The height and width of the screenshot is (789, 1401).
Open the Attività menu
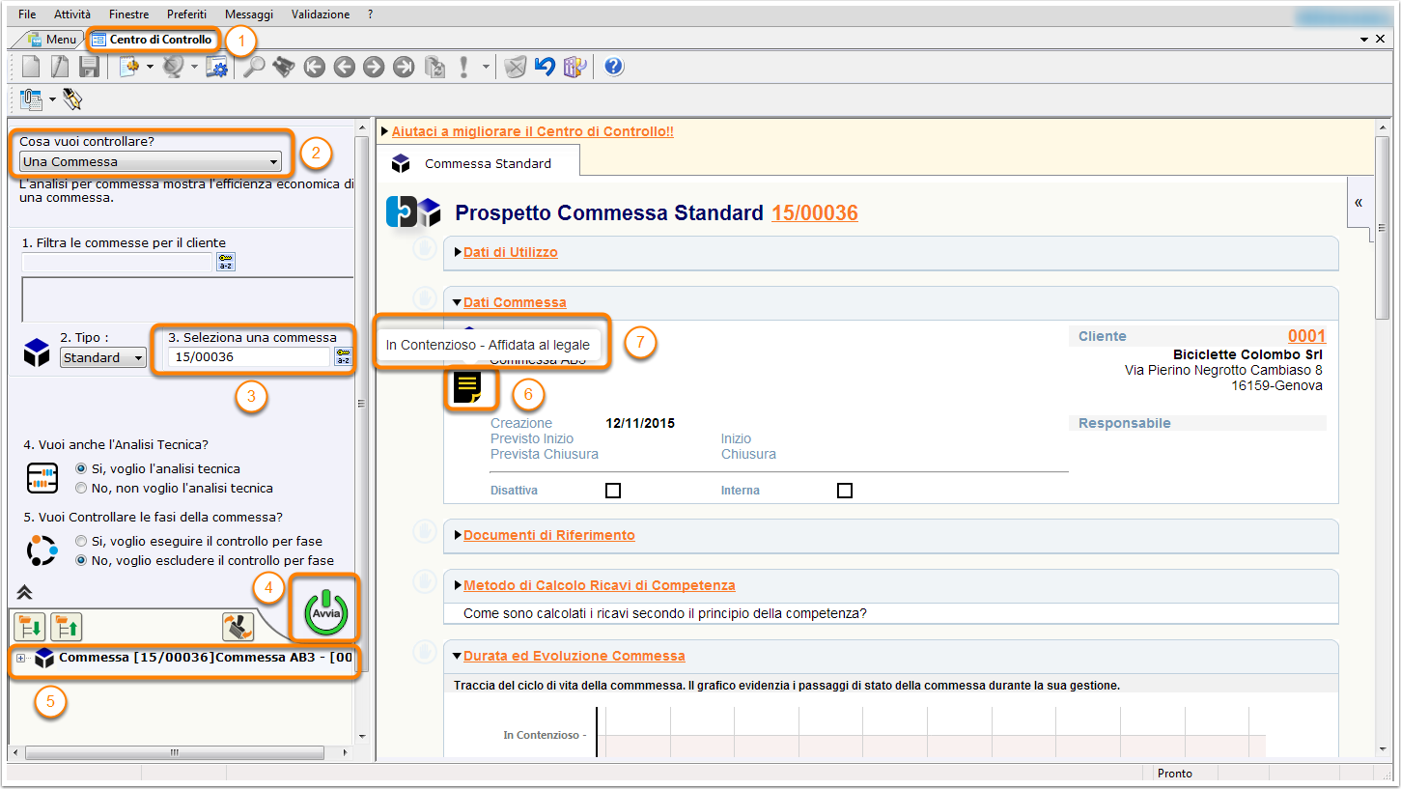72,14
